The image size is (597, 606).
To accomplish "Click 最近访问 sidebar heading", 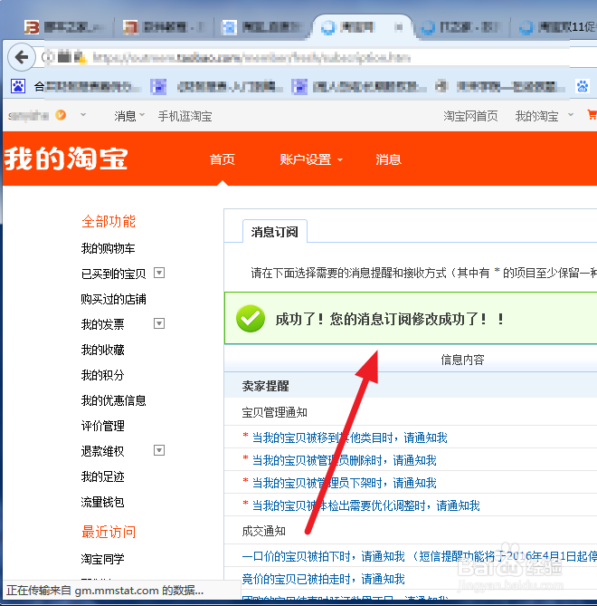I will coord(109,532).
